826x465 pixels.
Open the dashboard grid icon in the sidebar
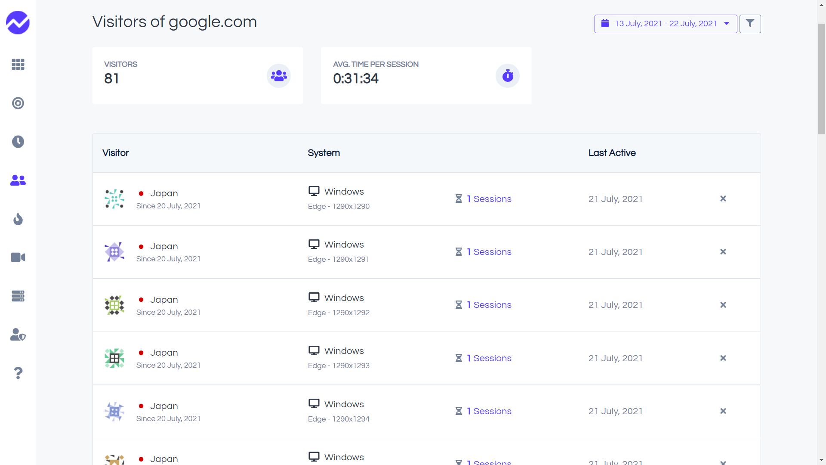[18, 65]
